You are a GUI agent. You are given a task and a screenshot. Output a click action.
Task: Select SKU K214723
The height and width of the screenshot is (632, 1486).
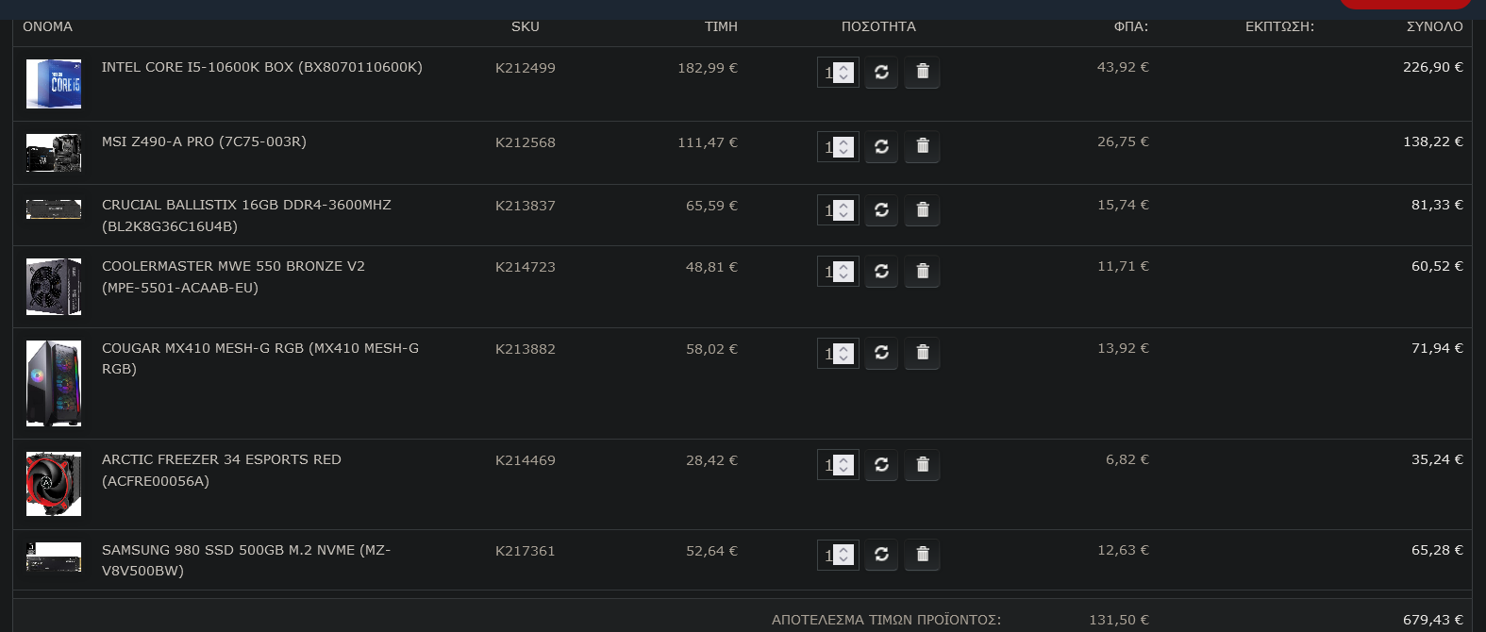(x=526, y=267)
